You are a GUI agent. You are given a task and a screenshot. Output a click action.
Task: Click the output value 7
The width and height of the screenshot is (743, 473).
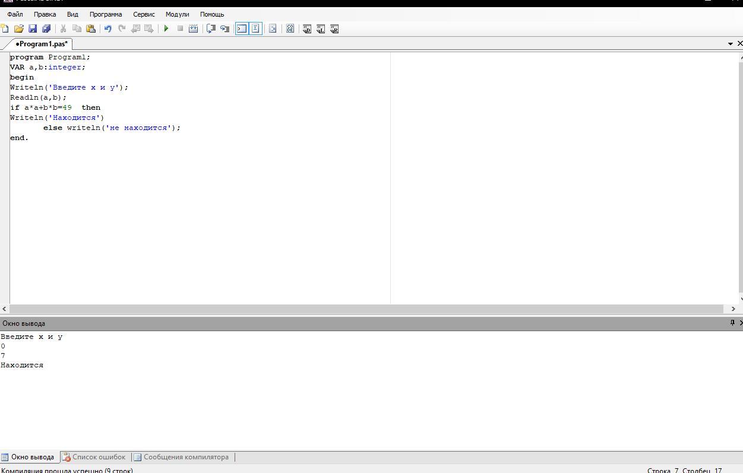(x=3, y=355)
